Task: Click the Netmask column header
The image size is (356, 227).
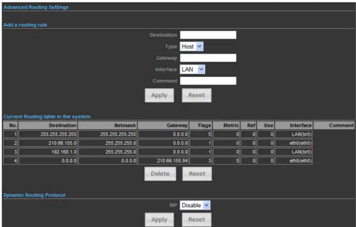Action: pyautogui.click(x=107, y=125)
